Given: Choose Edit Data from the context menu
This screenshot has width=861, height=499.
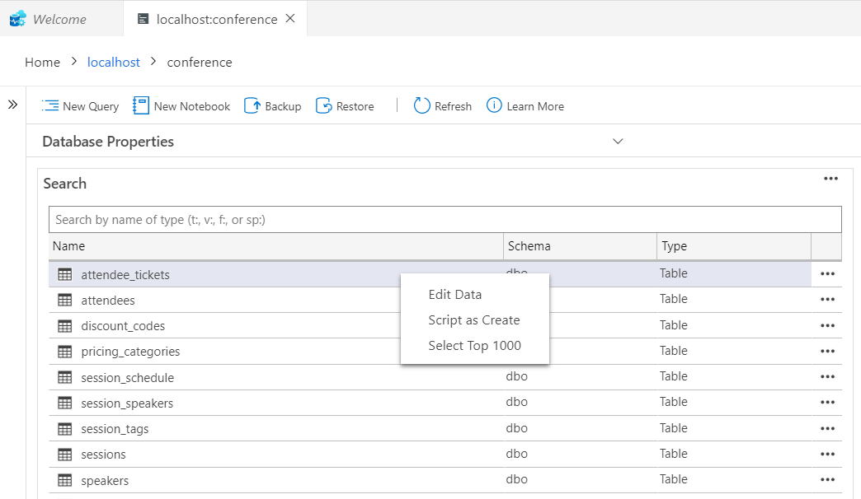Looking at the screenshot, I should pos(455,295).
